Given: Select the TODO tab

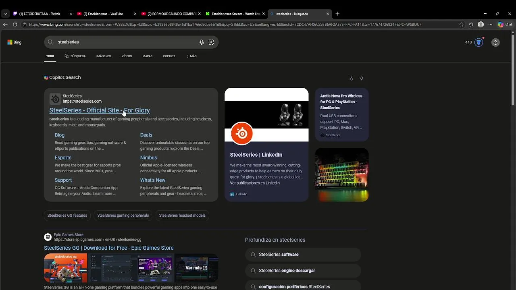Looking at the screenshot, I should tap(50, 56).
